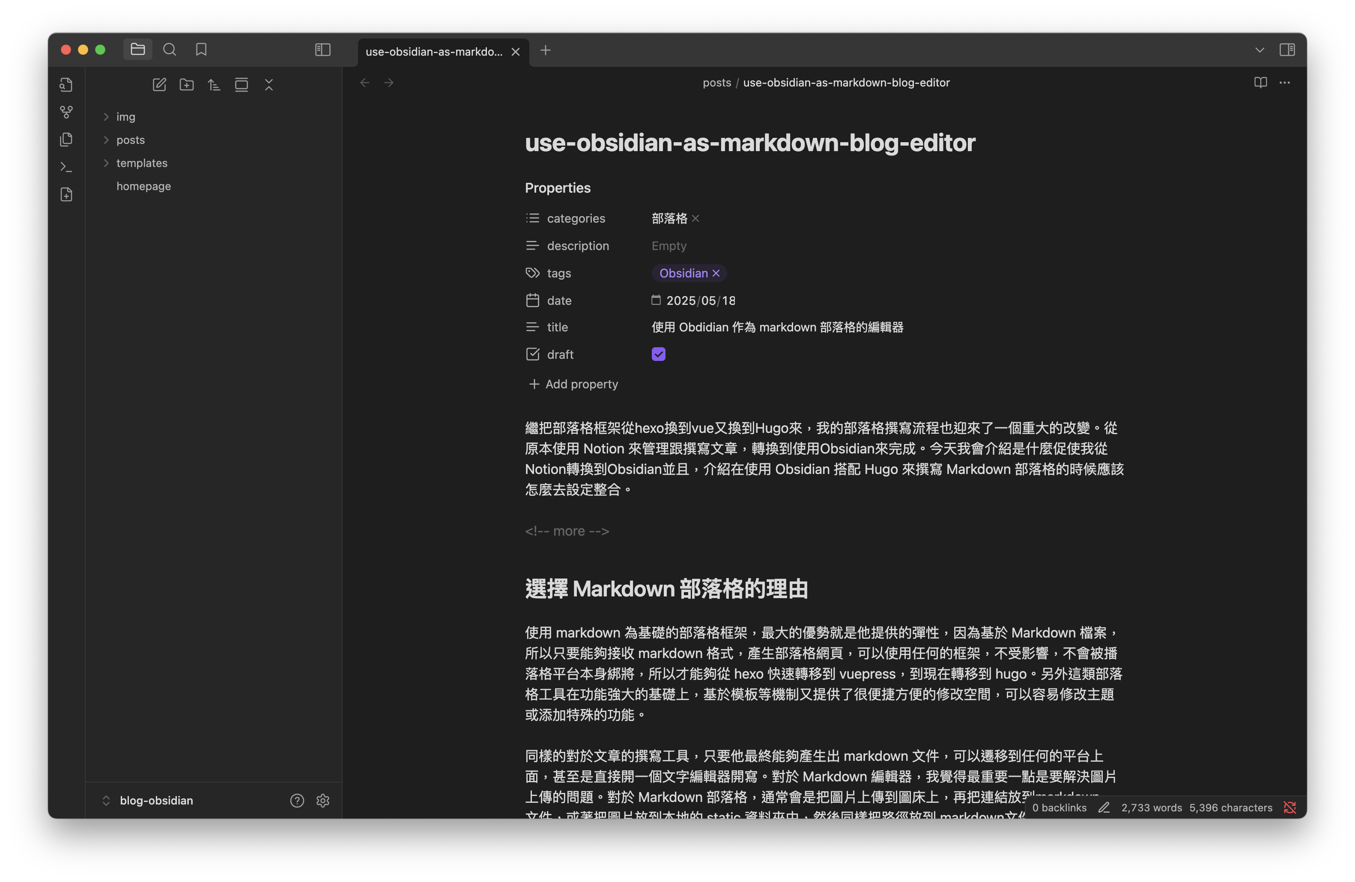Click the description property name
This screenshot has height=882, width=1355.
tap(577, 246)
